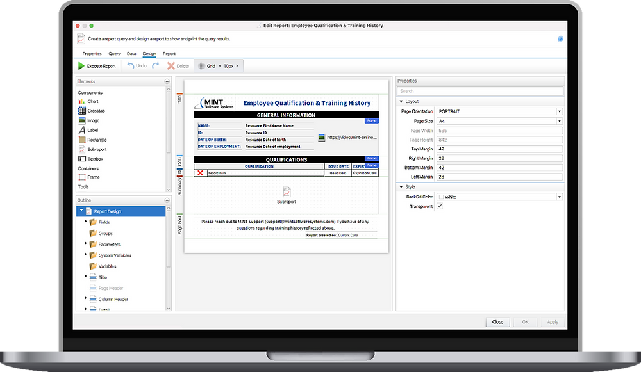Select the report title 'Employee Qualification & Training History'

pyautogui.click(x=306, y=103)
